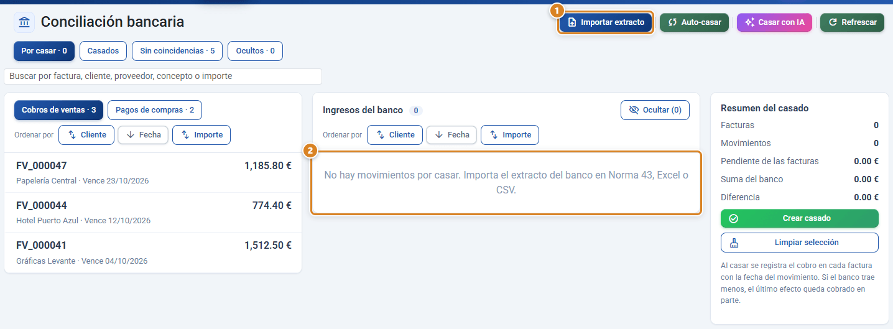Start Casar con IA

[x=774, y=22]
